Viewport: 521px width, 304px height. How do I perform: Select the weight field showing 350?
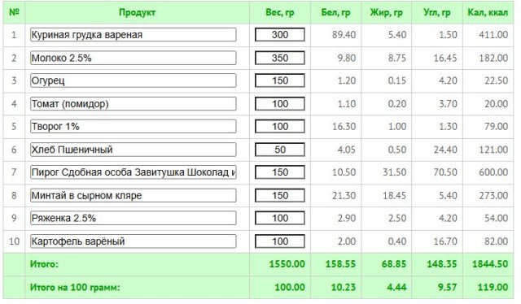(280, 58)
